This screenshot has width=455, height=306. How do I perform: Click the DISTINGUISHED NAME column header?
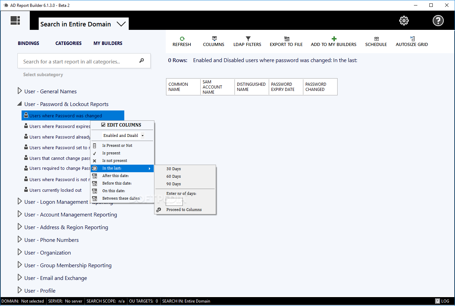point(252,87)
